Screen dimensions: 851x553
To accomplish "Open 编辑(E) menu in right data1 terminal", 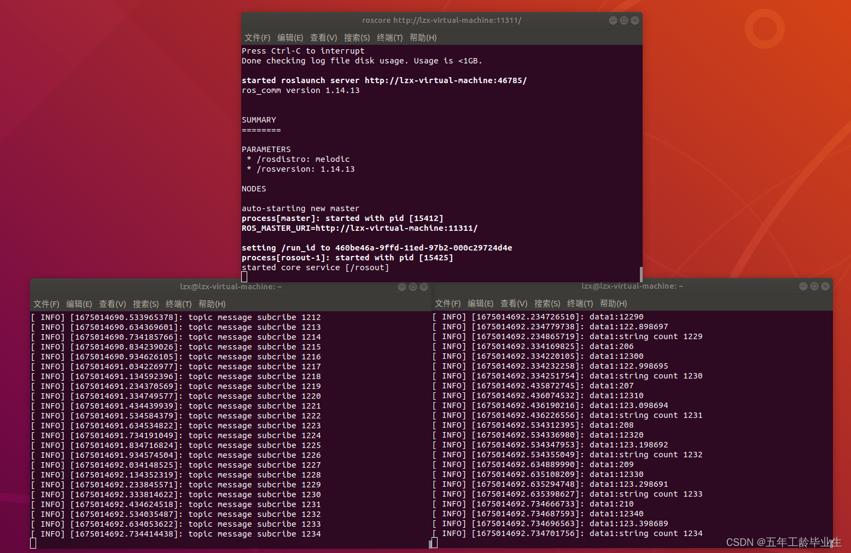I will [x=480, y=304].
